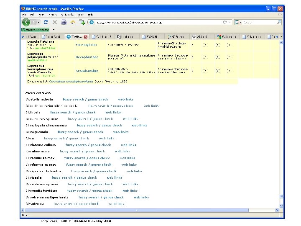Viewport: 301px width, 226px height.
Task: Click fuzzy search for Cirratulus sp nov
Action: coord(75,158)
